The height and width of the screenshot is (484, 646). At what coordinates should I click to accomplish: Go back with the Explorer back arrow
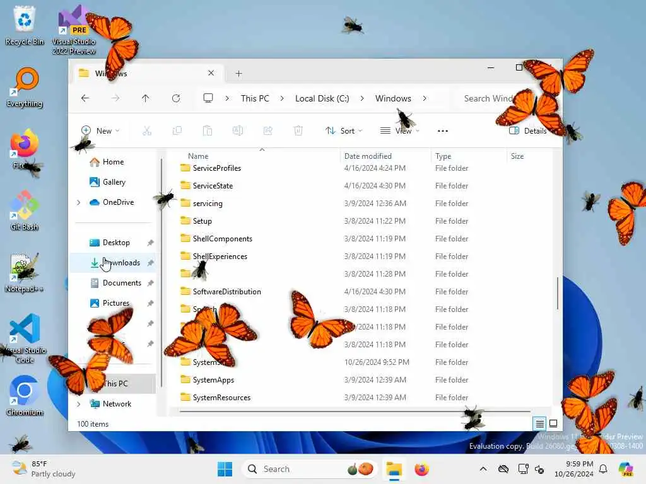(85, 98)
